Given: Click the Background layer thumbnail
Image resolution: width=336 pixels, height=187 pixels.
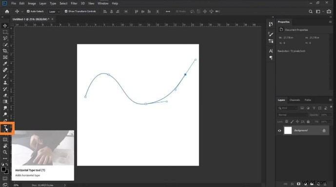Looking at the screenshot, I should [288, 131].
